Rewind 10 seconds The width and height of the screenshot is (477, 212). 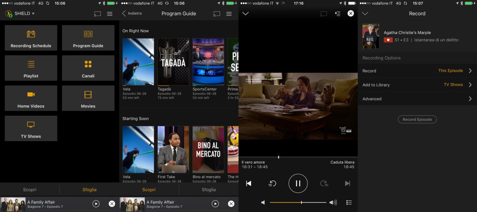(272, 184)
